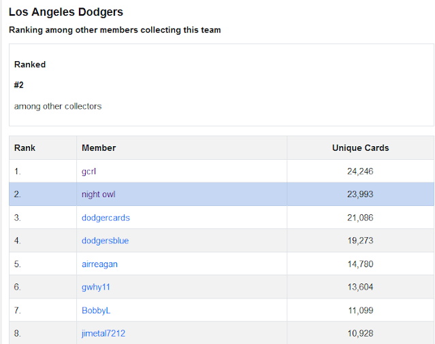Go to airreagan's profile
The width and height of the screenshot is (435, 344).
(x=99, y=264)
